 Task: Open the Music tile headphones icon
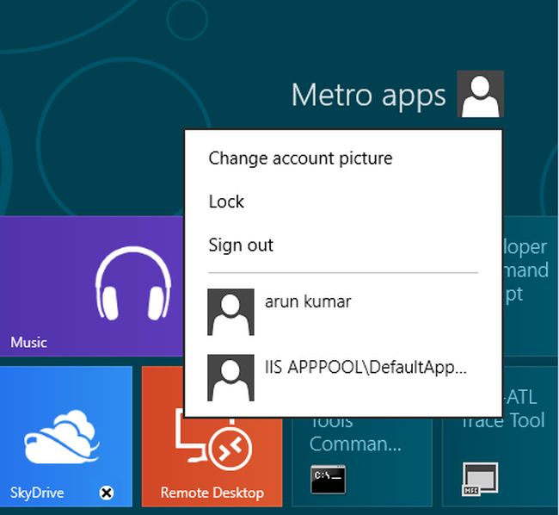[133, 283]
